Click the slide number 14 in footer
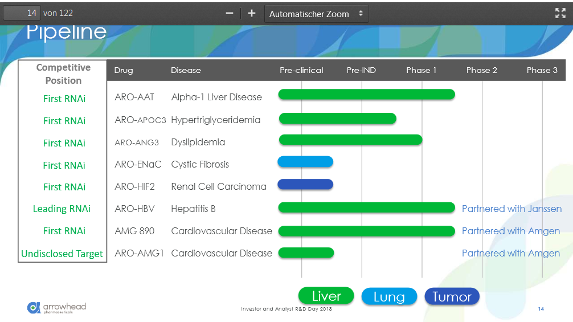Screen dimensions: 573x322 pos(541,309)
